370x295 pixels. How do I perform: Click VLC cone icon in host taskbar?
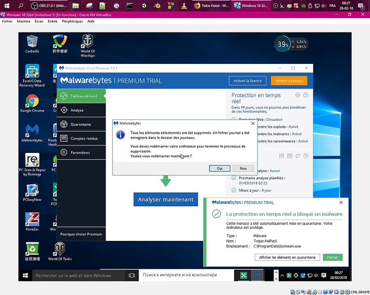pos(184,5)
